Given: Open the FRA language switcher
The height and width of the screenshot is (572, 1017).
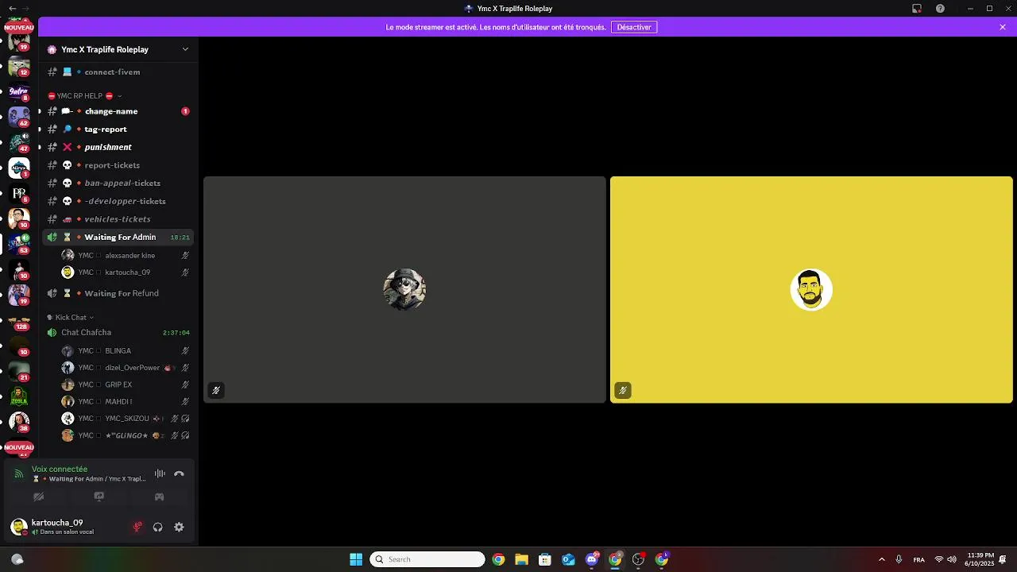Looking at the screenshot, I should 919,559.
